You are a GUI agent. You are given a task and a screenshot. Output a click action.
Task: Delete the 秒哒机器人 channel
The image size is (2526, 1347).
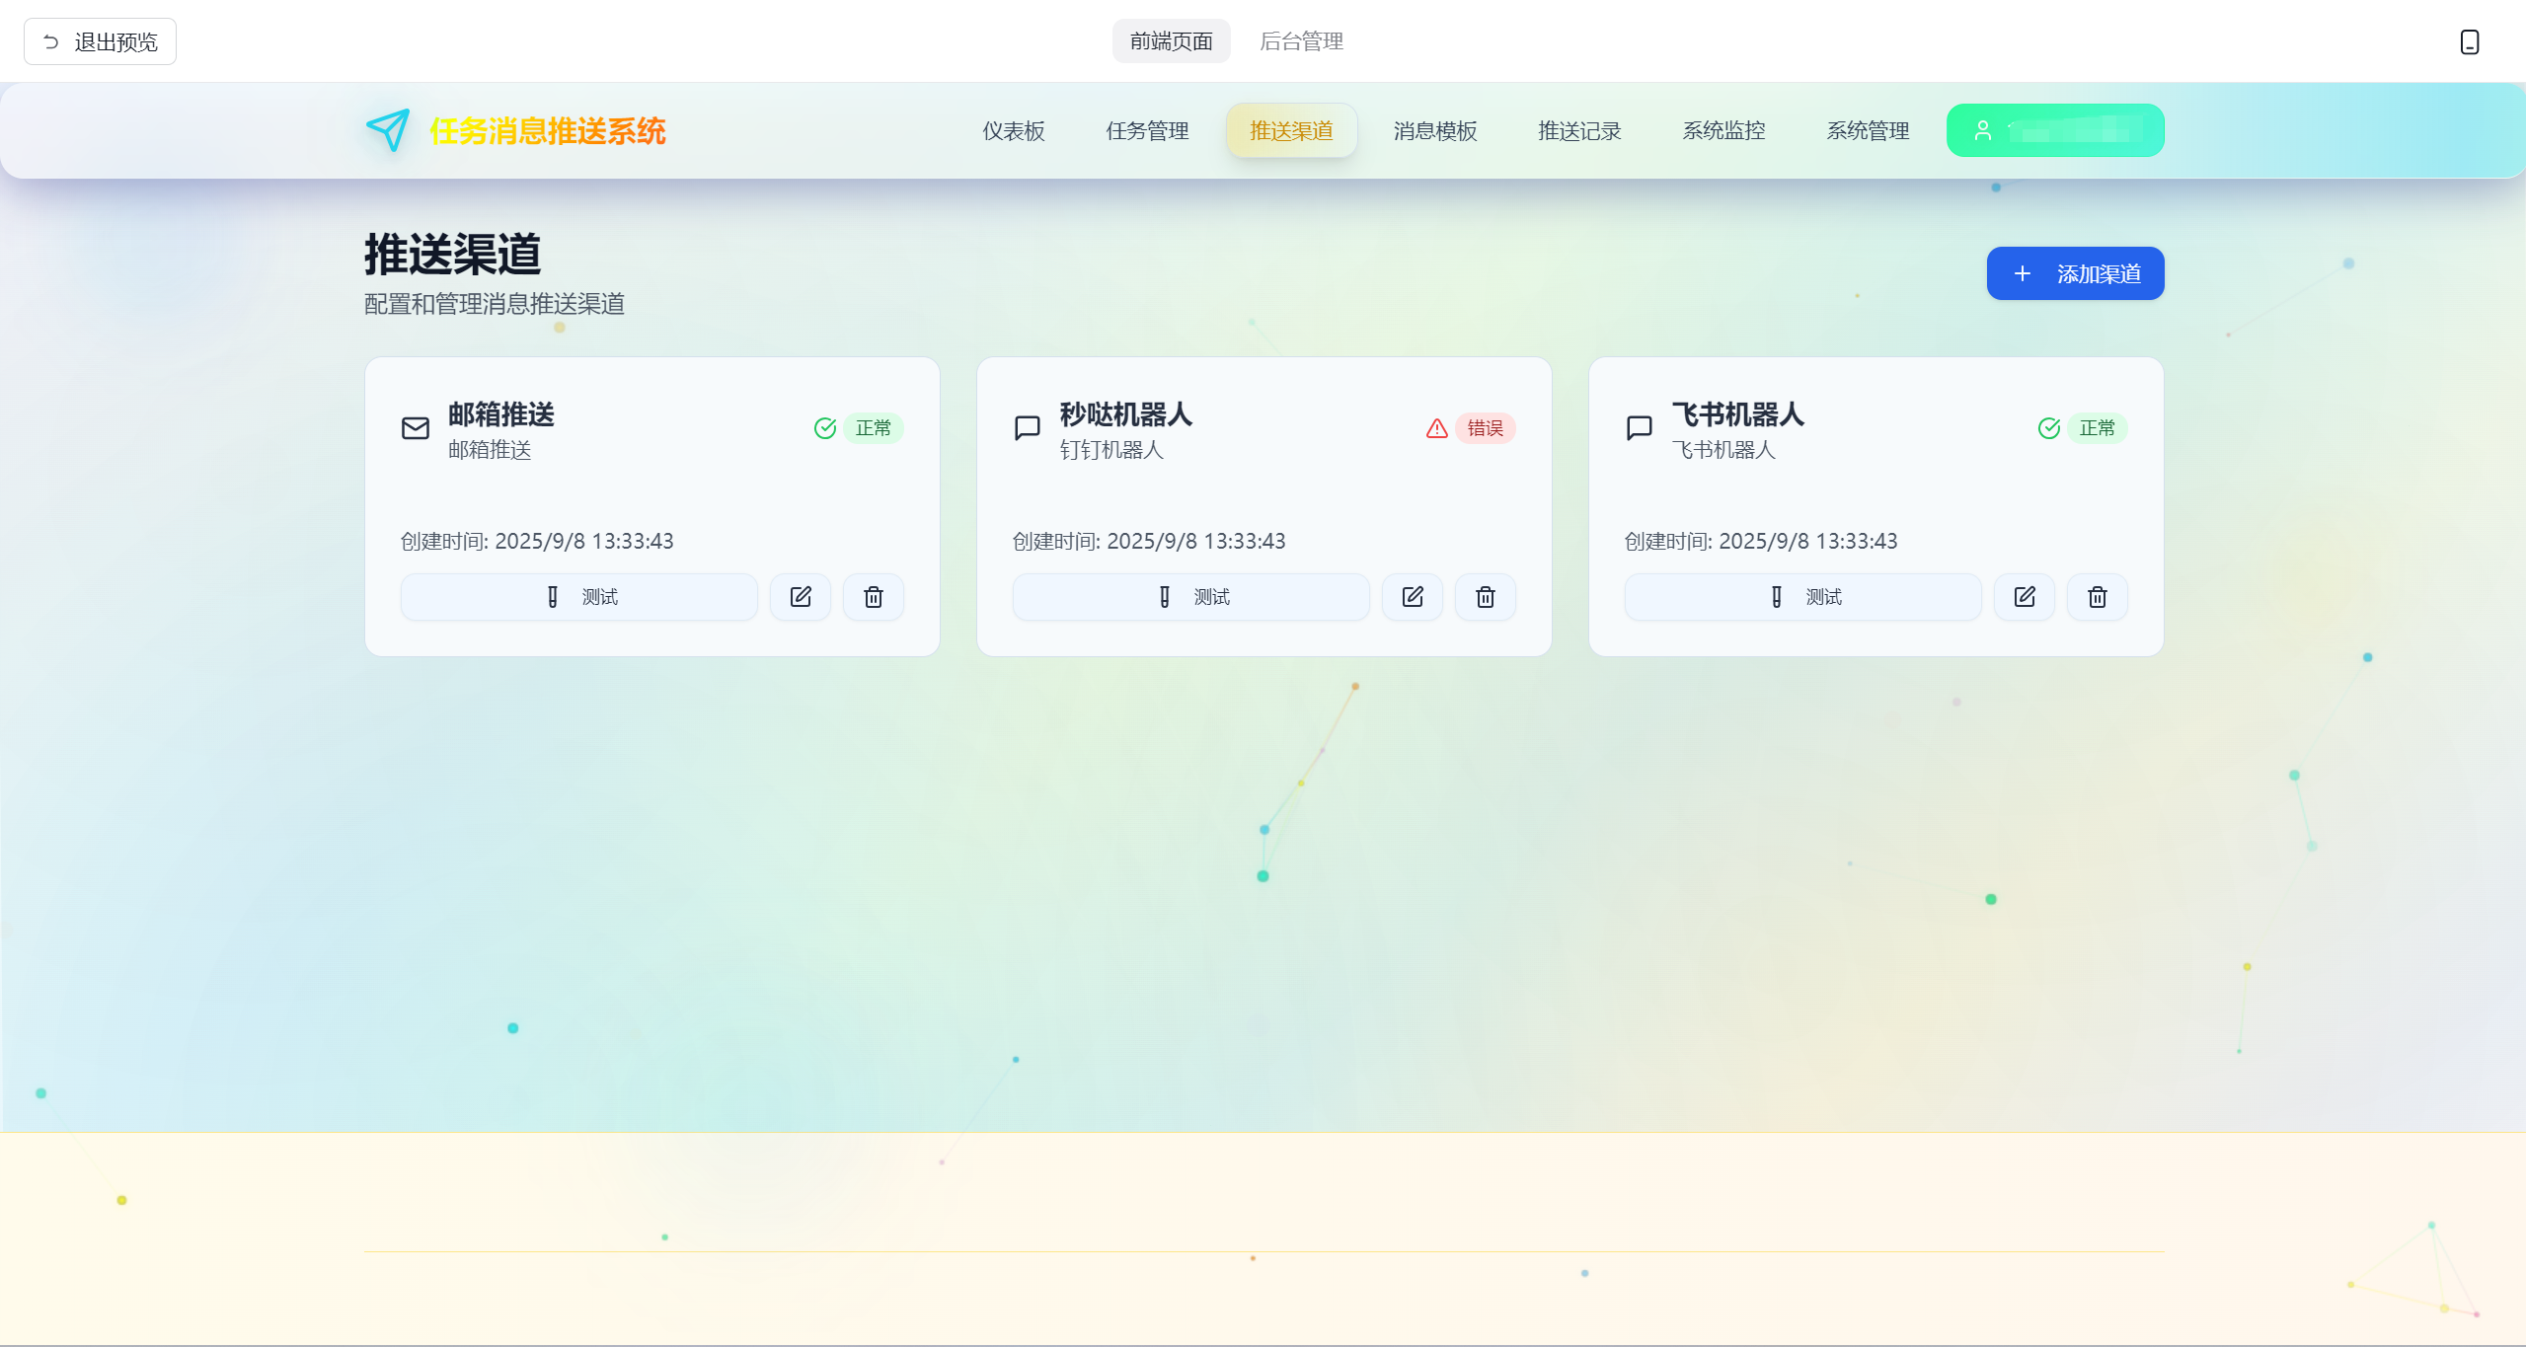[1486, 597]
